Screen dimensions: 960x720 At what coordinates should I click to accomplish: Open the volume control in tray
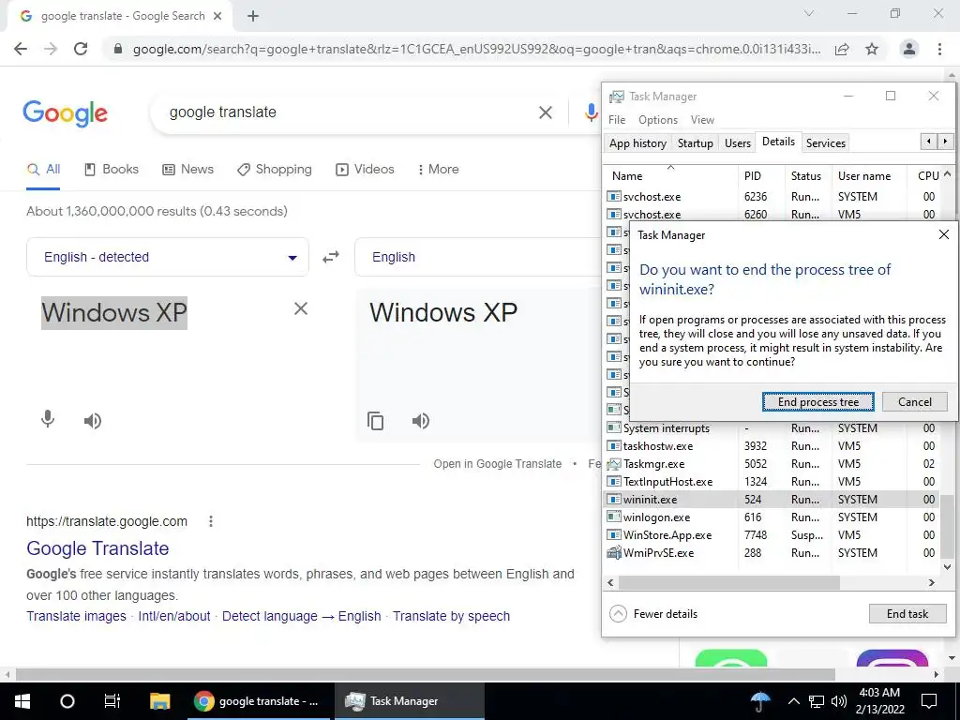tap(839, 701)
